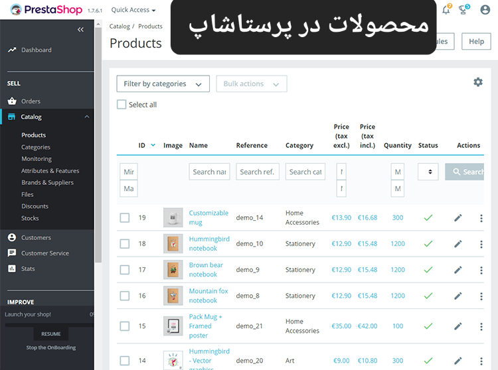Edit Hummingbird notebook with pencil icon
The width and height of the screenshot is (498, 370).
point(457,244)
